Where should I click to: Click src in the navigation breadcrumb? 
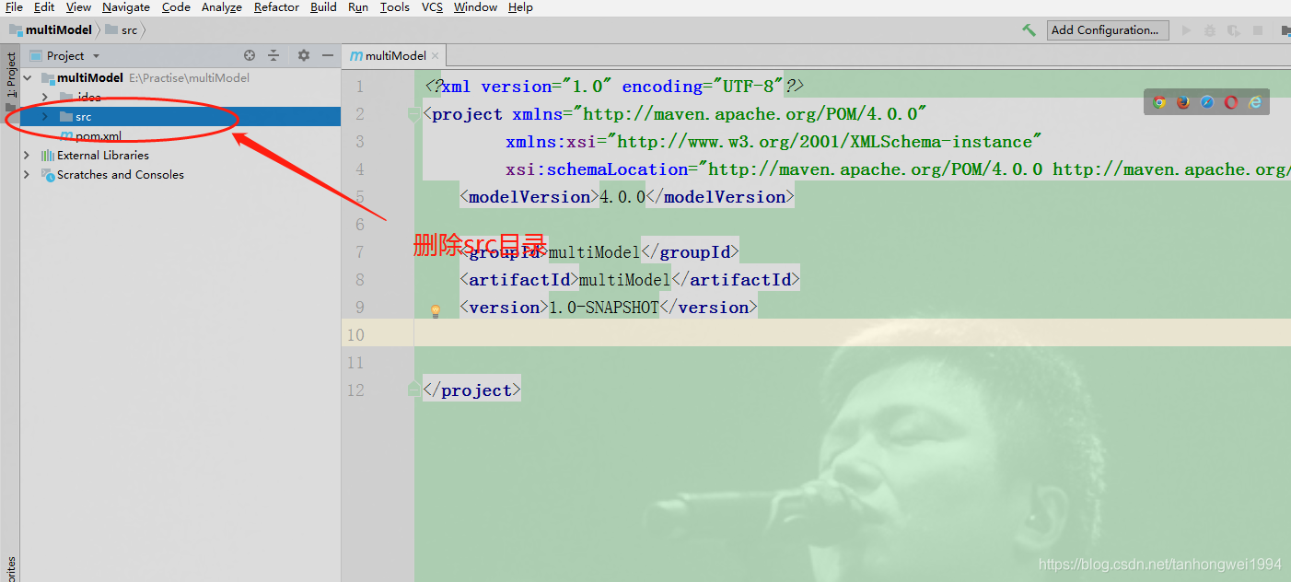tap(129, 29)
